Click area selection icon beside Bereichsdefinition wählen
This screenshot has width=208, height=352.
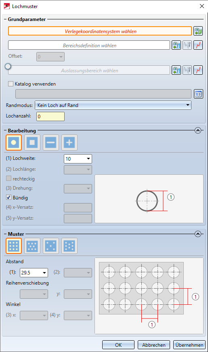click(x=176, y=45)
